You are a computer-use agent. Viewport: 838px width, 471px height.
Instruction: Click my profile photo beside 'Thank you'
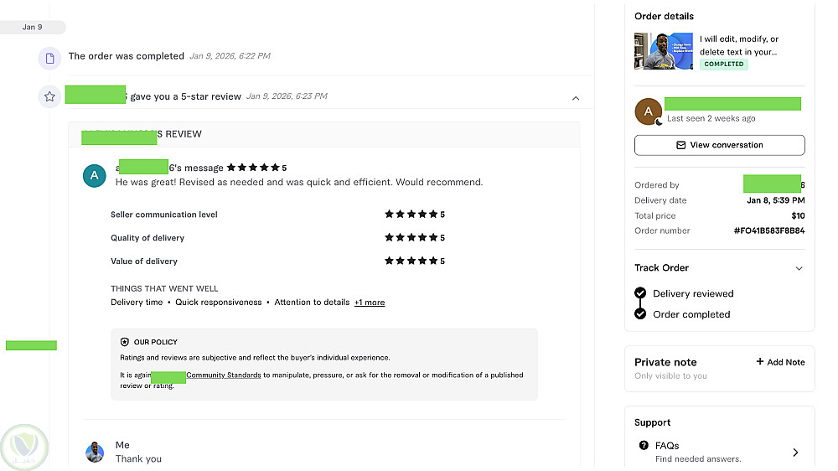(x=95, y=453)
